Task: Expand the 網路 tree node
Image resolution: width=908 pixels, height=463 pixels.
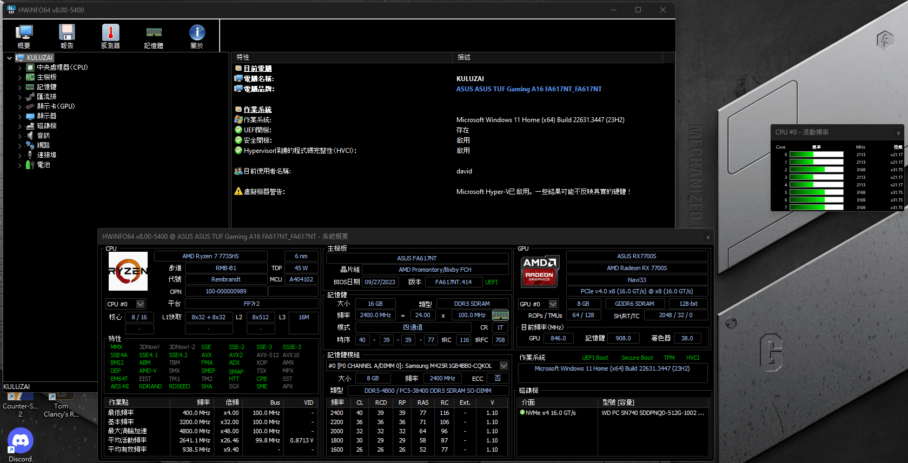Action: click(20, 145)
